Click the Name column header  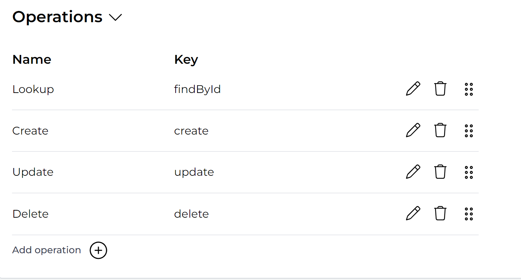32,59
